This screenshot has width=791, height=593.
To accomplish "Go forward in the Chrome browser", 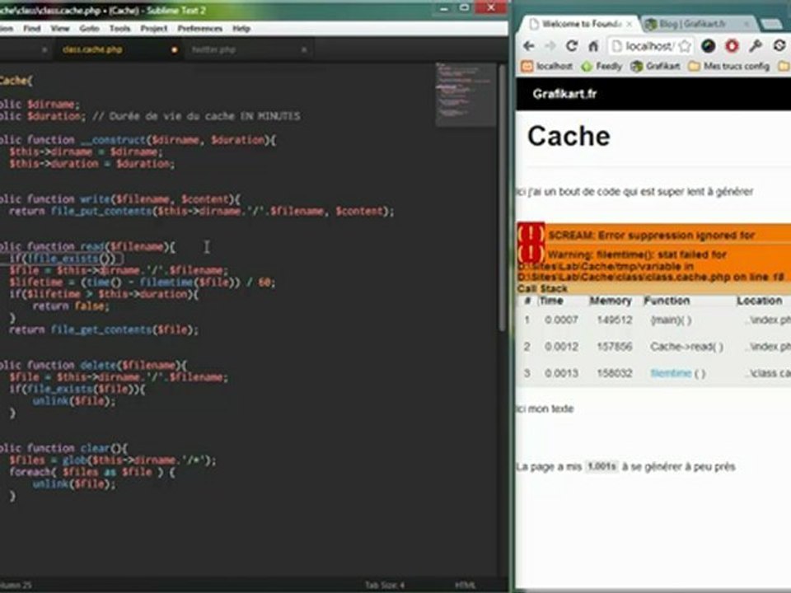I will click(550, 46).
